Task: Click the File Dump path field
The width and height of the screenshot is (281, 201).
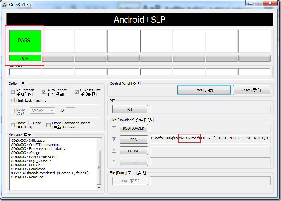Action: [211, 181]
